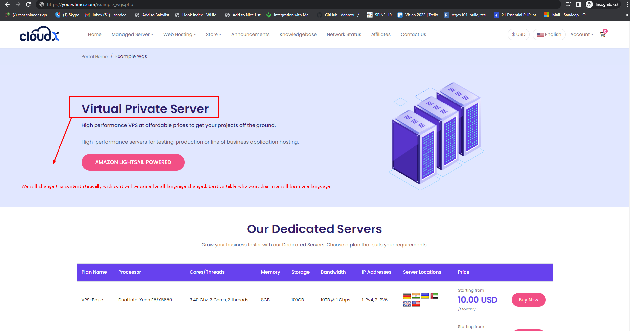Viewport: 630px width, 331px height.
Task: Click the Portal Home breadcrumb link
Action: tap(95, 57)
